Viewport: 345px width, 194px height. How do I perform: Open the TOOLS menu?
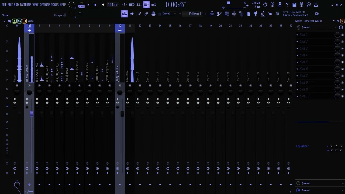point(55,5)
